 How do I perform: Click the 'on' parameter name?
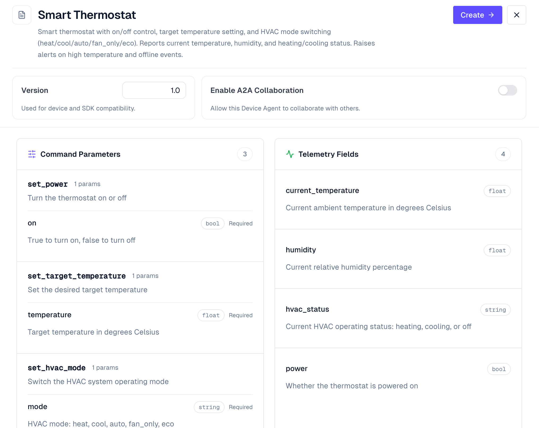click(x=32, y=223)
